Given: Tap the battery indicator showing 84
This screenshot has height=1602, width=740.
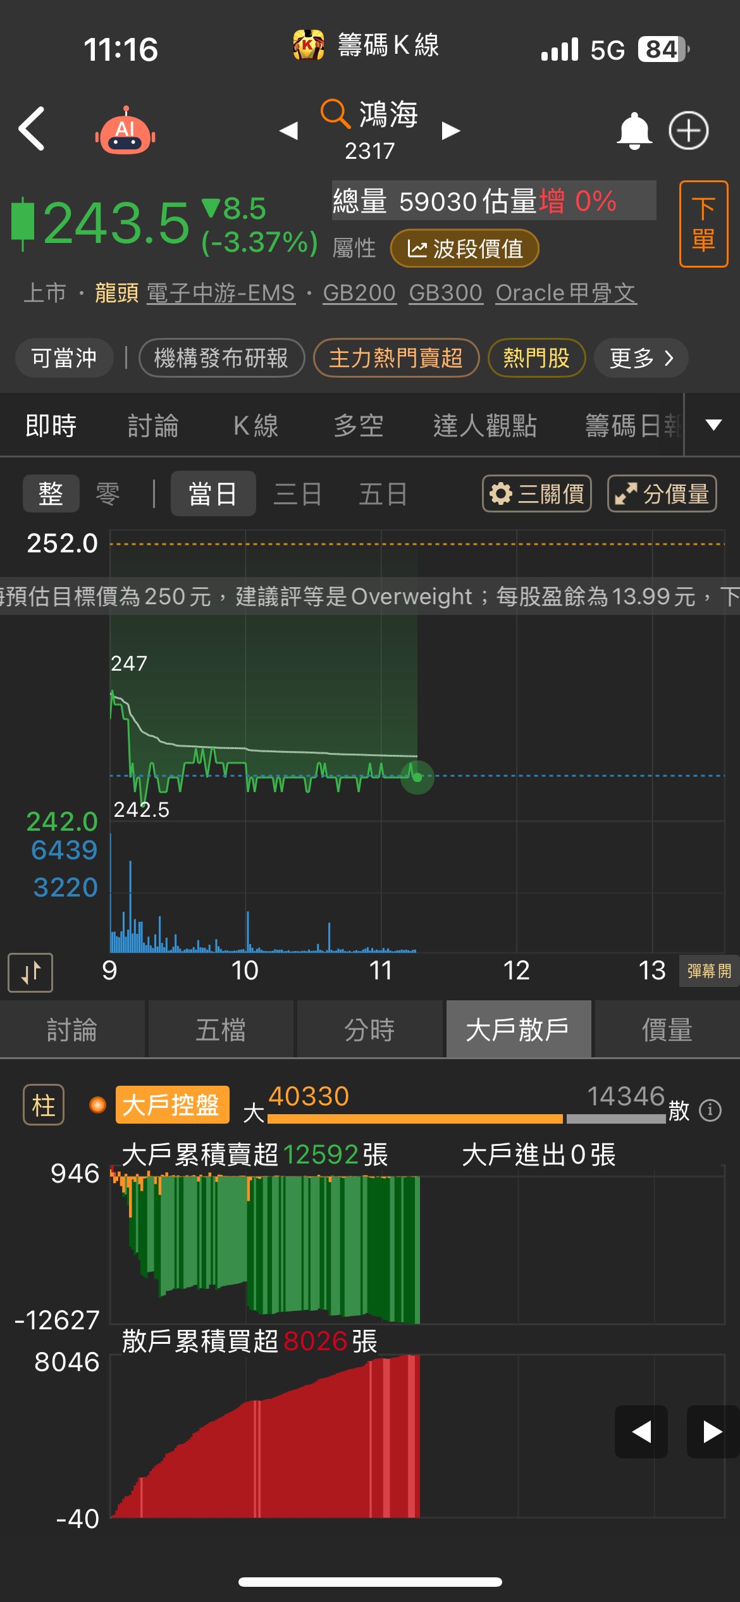Looking at the screenshot, I should (663, 49).
